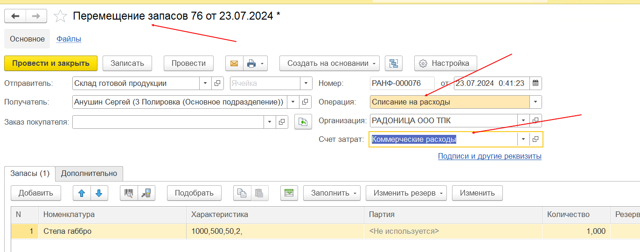640x252 pixels.
Task: Select the quantity cell 1,000
Action: [x=576, y=231]
